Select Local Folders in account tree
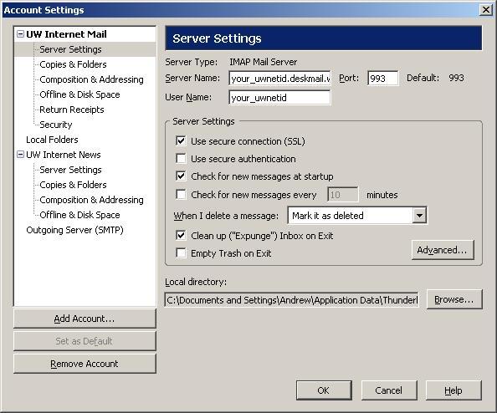Screen dimensions: 497x413 [x=52, y=140]
